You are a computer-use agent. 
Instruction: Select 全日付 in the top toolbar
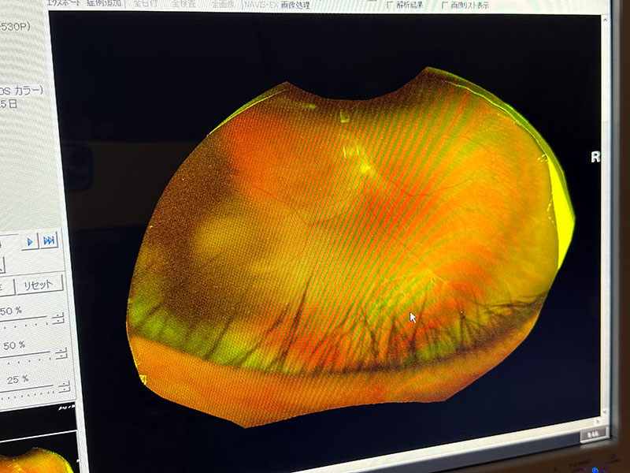click(x=145, y=4)
